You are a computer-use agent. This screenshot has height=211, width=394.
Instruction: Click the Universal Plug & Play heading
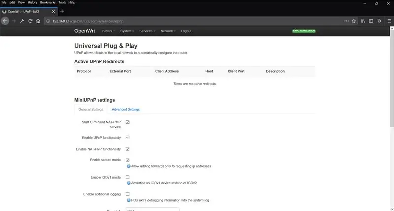coord(106,46)
